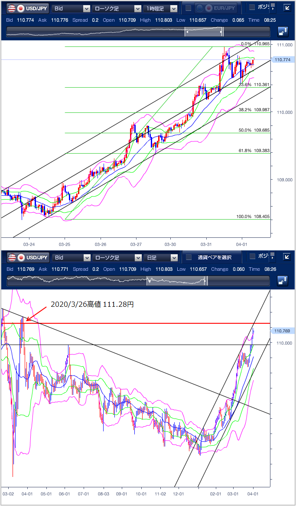Screen dimensions: 296x506
Task: Tick the 通貨ペアを選択 checkbox in lower chart
Action: [189, 258]
